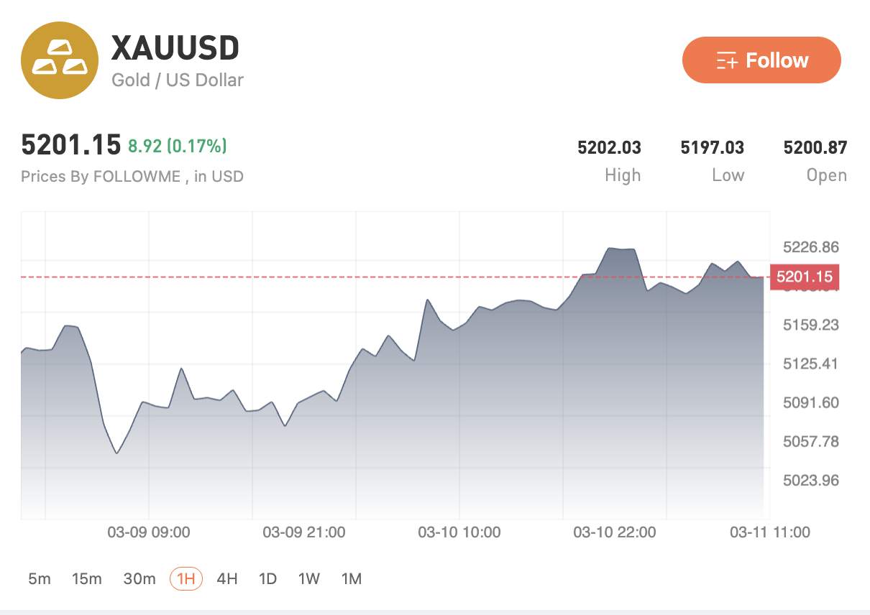The height and width of the screenshot is (615, 870).
Task: Switch to the monthly 1M view
Action: 352,578
